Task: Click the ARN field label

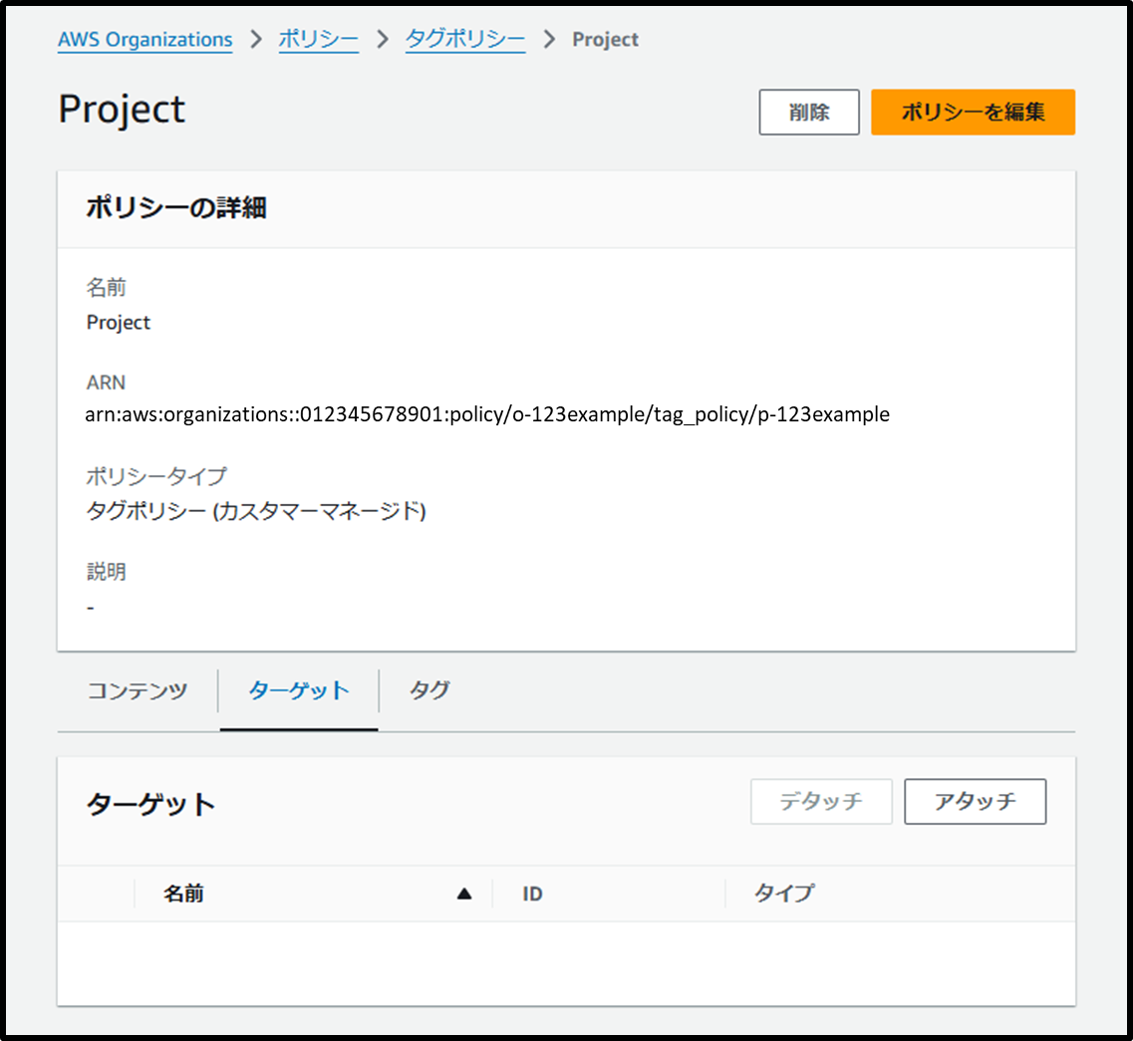Action: pyautogui.click(x=106, y=383)
